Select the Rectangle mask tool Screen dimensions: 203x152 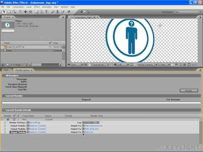(x=37, y=12)
